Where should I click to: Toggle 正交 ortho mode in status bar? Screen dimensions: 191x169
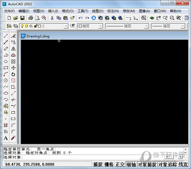[120, 164]
